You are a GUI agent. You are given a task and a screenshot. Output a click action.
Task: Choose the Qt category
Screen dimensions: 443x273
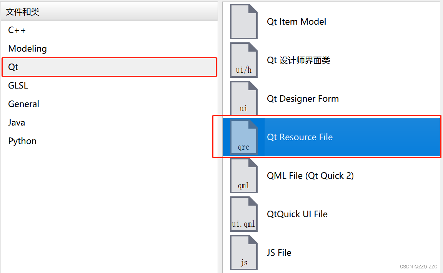click(x=109, y=67)
